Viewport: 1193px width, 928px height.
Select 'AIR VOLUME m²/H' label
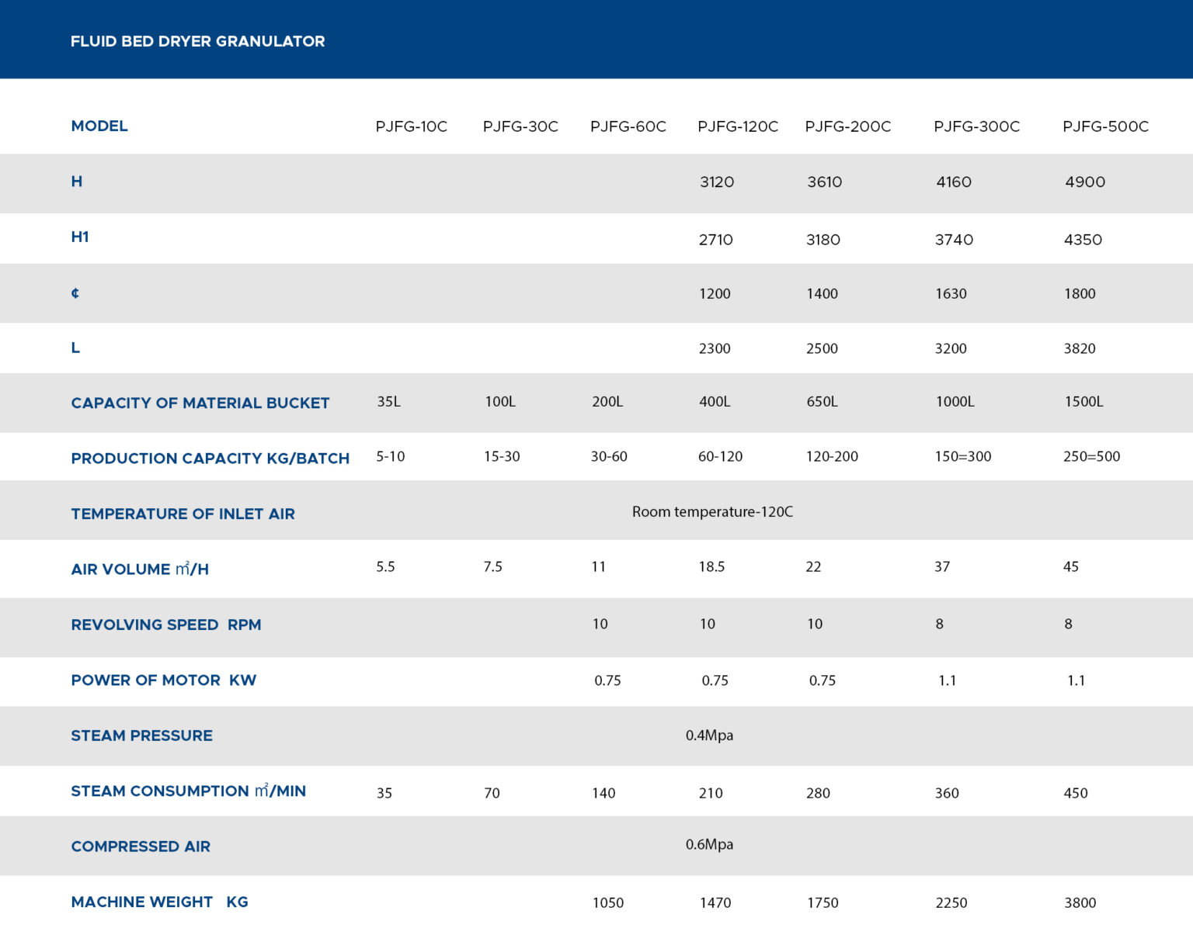coord(140,569)
